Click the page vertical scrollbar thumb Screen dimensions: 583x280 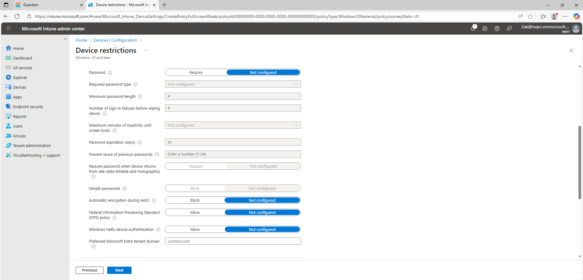point(580,162)
